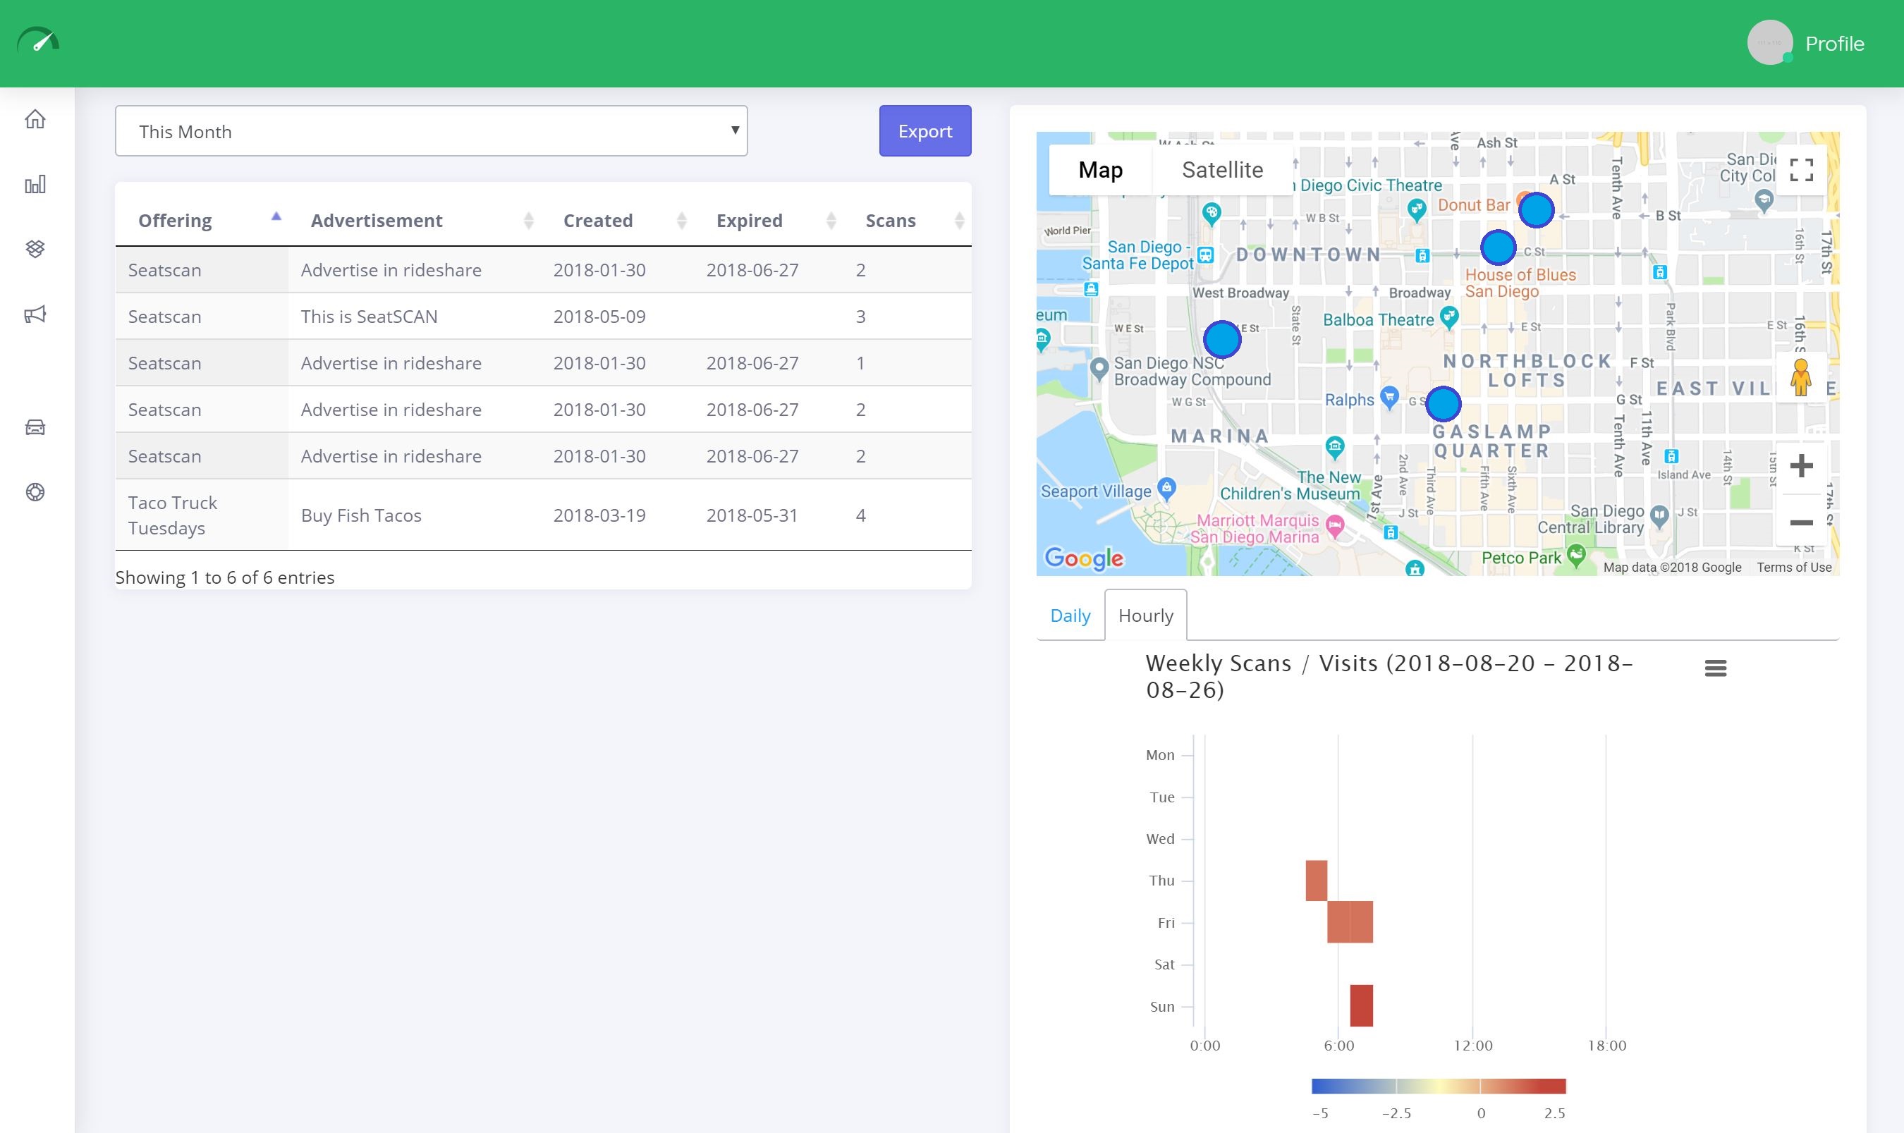The image size is (1904, 1133).
Task: Sort table by Created column
Action: [618, 221]
